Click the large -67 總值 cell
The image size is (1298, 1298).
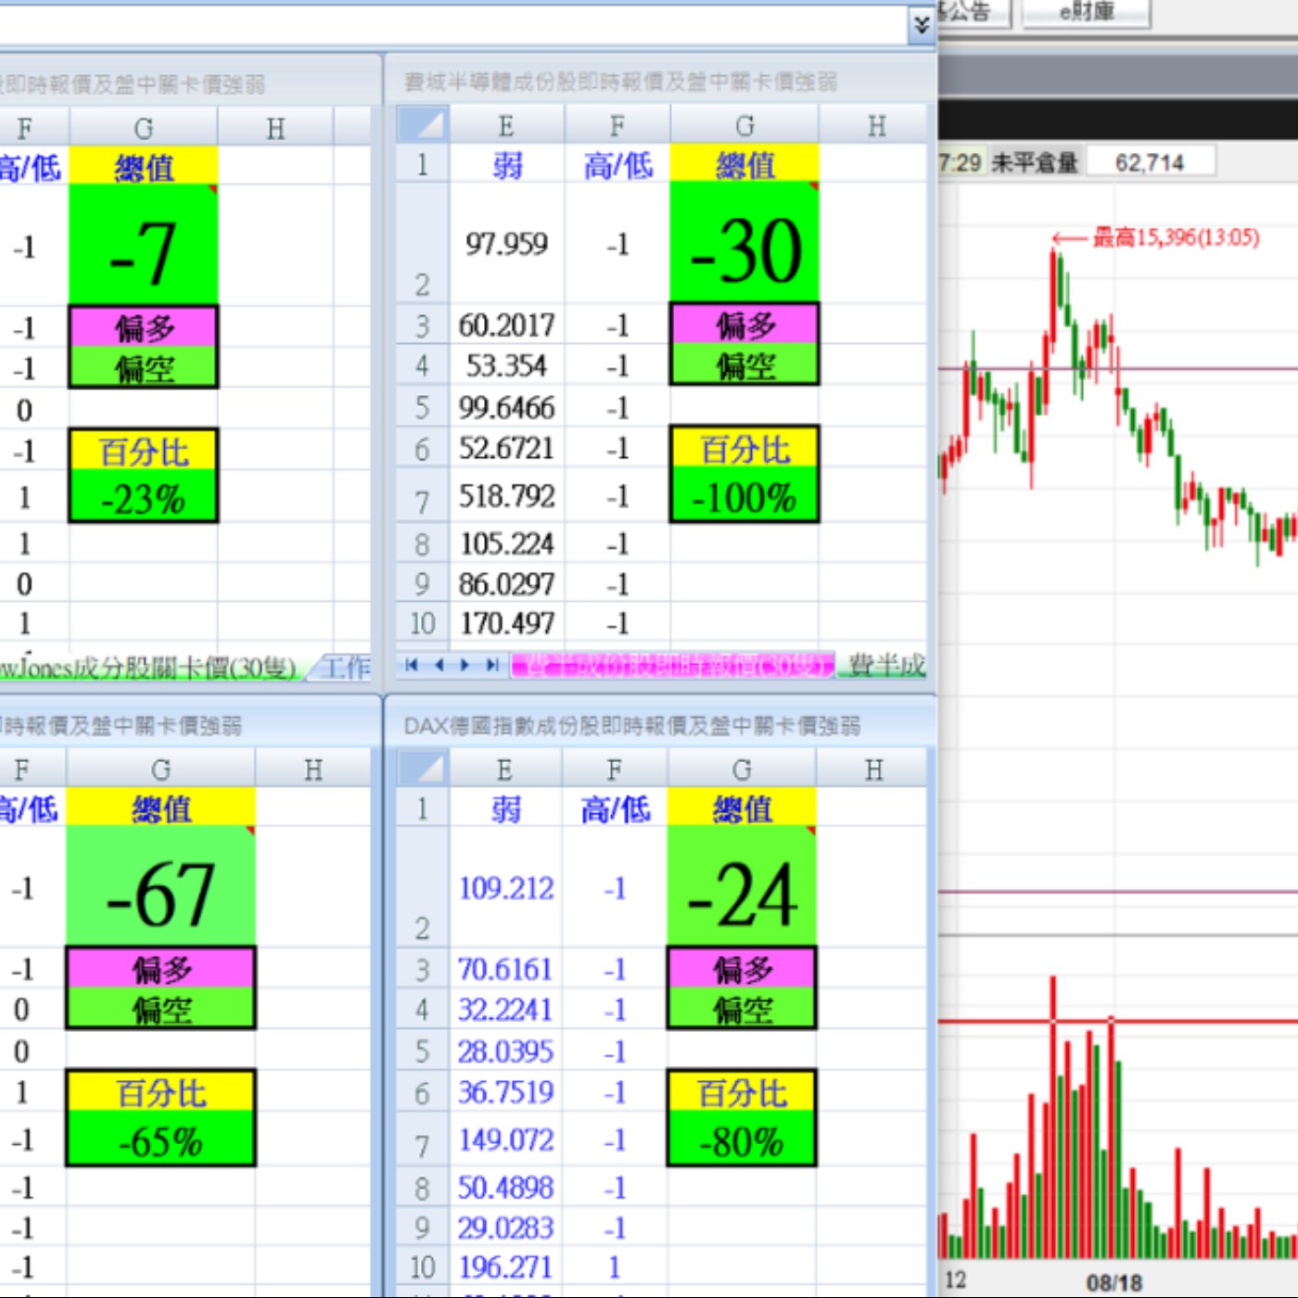160,886
